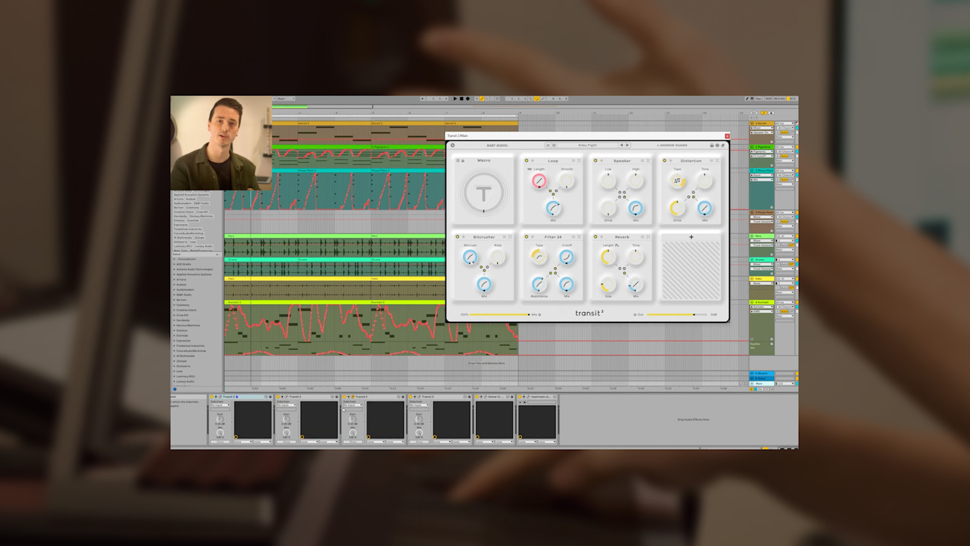Add a new module with plus button
Viewport: 970px width, 546px height.
[x=691, y=237]
